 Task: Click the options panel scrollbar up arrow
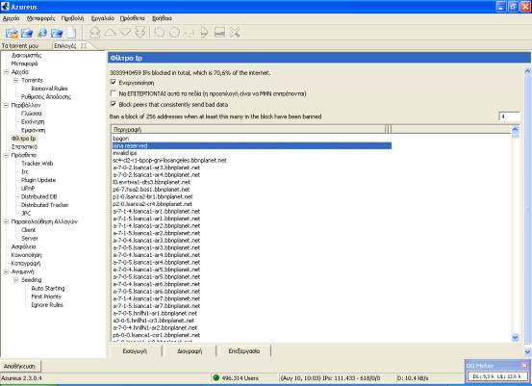527,71
